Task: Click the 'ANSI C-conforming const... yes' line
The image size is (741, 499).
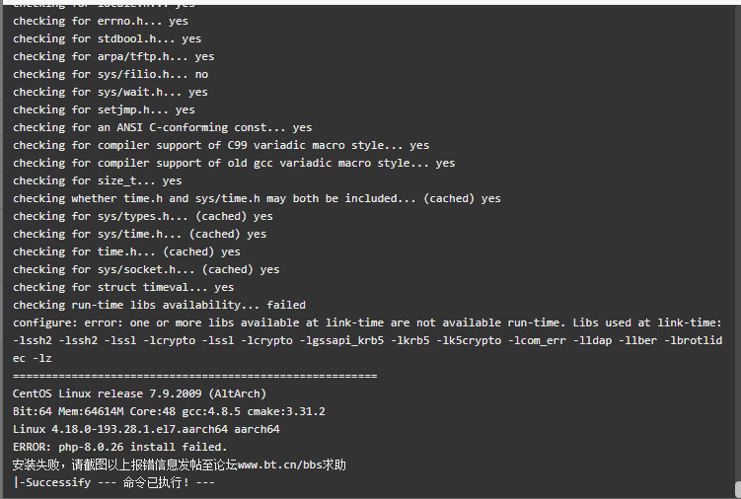Action: pos(163,127)
